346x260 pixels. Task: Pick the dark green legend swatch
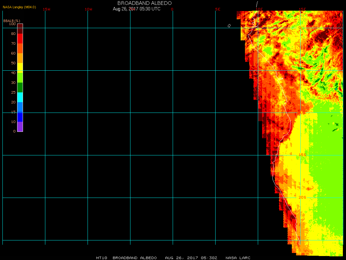pyautogui.click(x=20, y=87)
